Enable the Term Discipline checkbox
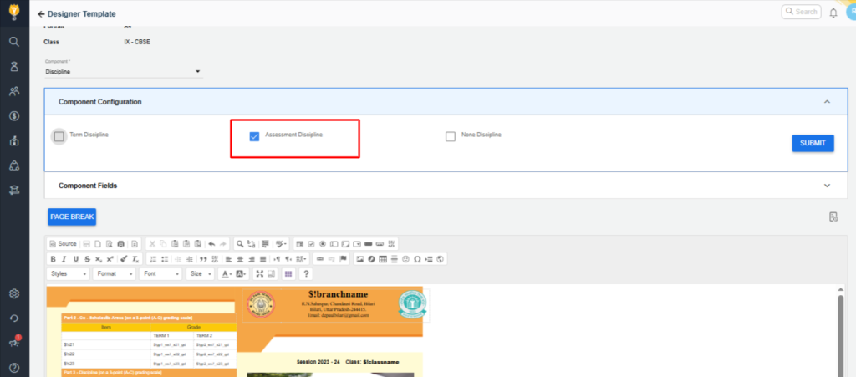The height and width of the screenshot is (377, 856). pos(59,136)
